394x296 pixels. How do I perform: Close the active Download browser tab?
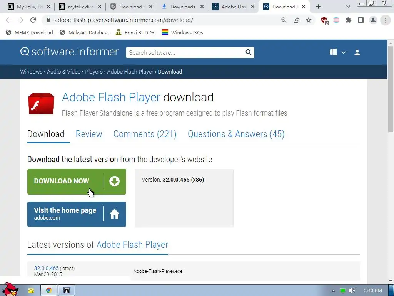304,7
